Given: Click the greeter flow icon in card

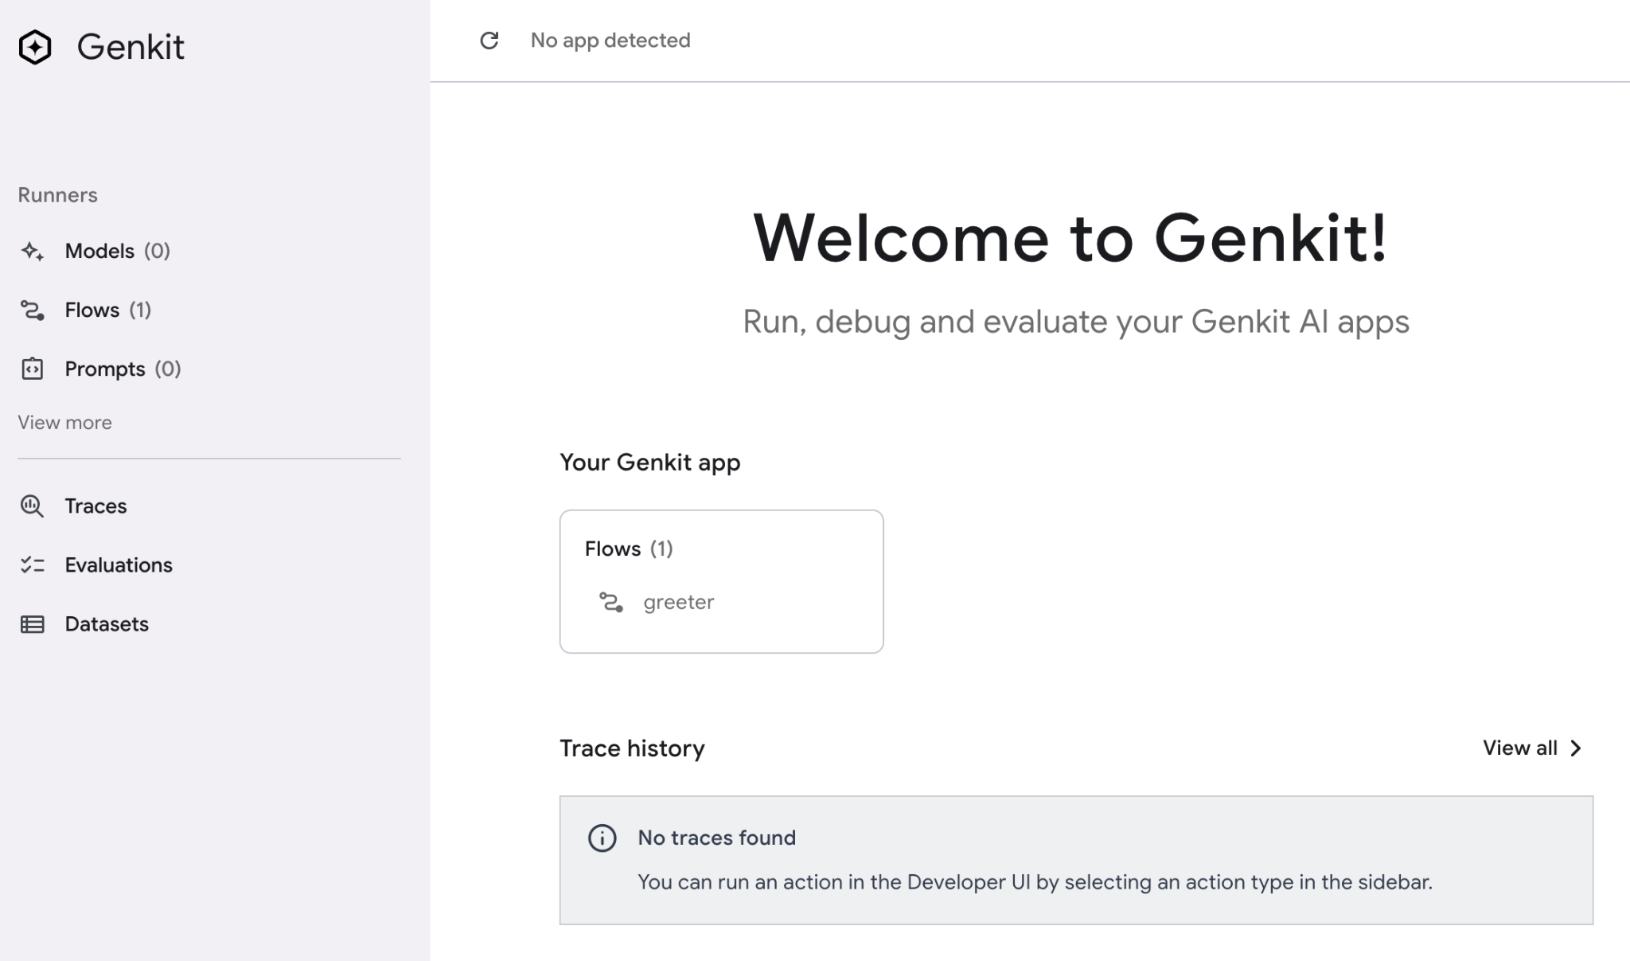Looking at the screenshot, I should tap(610, 603).
